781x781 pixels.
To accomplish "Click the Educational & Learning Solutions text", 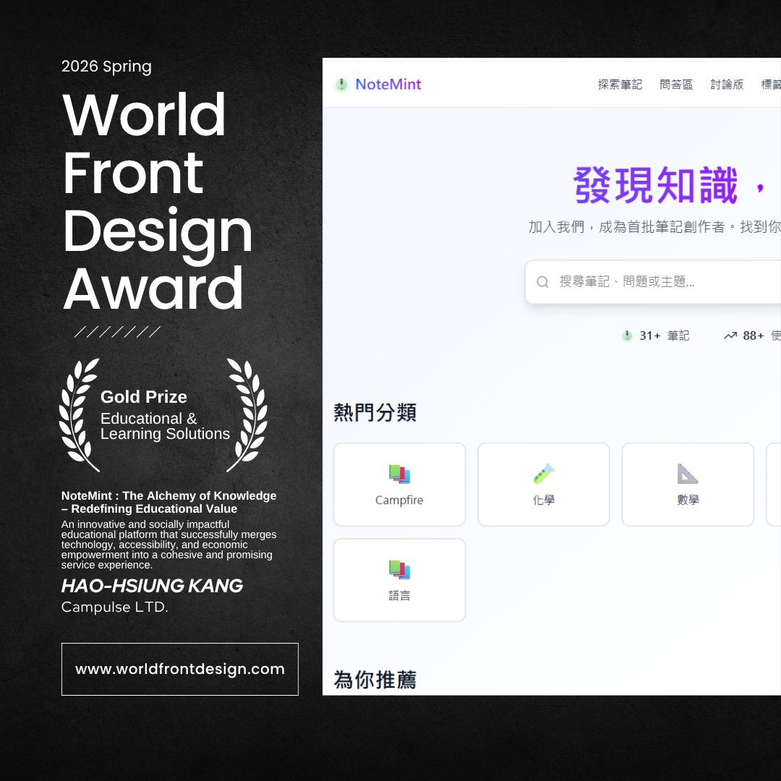I will tap(165, 426).
